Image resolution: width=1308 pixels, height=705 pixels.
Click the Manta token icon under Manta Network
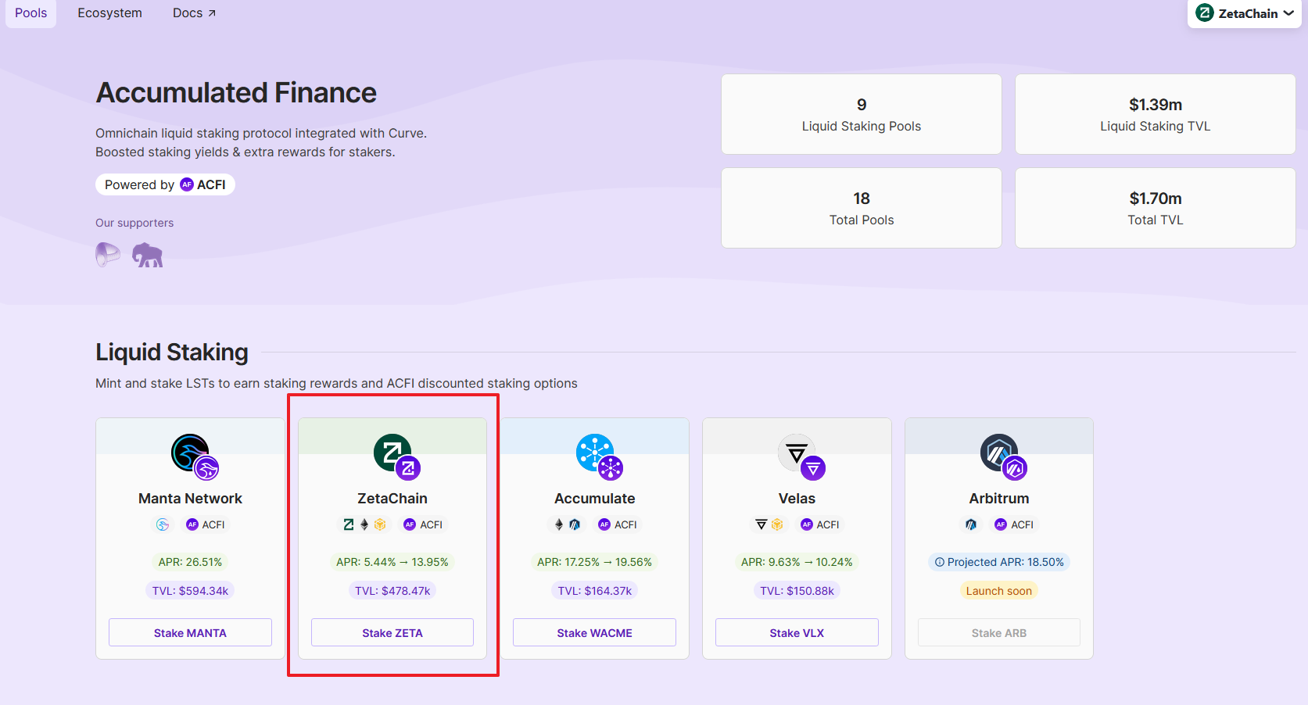coord(163,524)
